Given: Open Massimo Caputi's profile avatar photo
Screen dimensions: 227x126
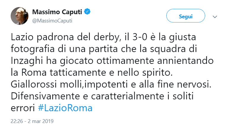Looking at the screenshot, I should pyautogui.click(x=20, y=16).
